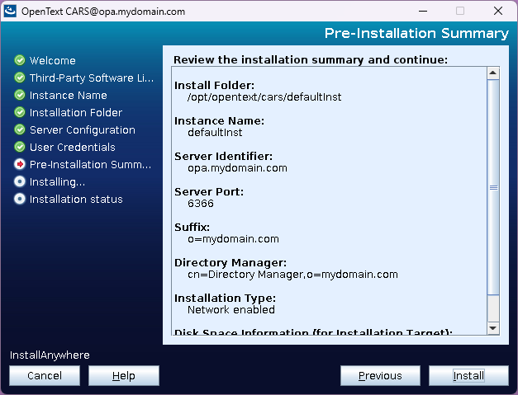Go back with the Previous button

(380, 375)
